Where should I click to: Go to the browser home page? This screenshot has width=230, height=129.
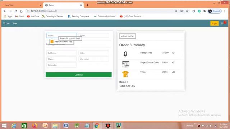21,11
